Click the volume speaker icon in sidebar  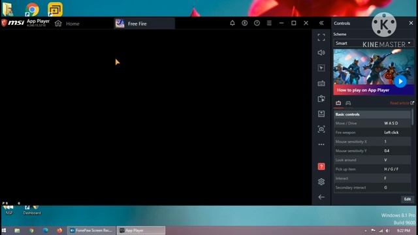[321, 52]
